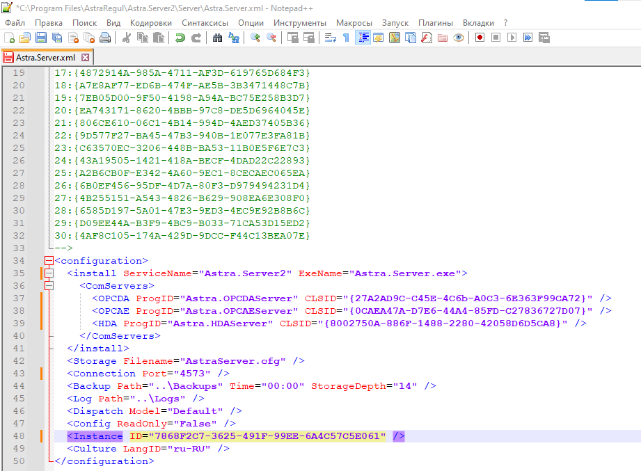Open the Плагины menu
This screenshot has width=641, height=471.
[x=436, y=22]
